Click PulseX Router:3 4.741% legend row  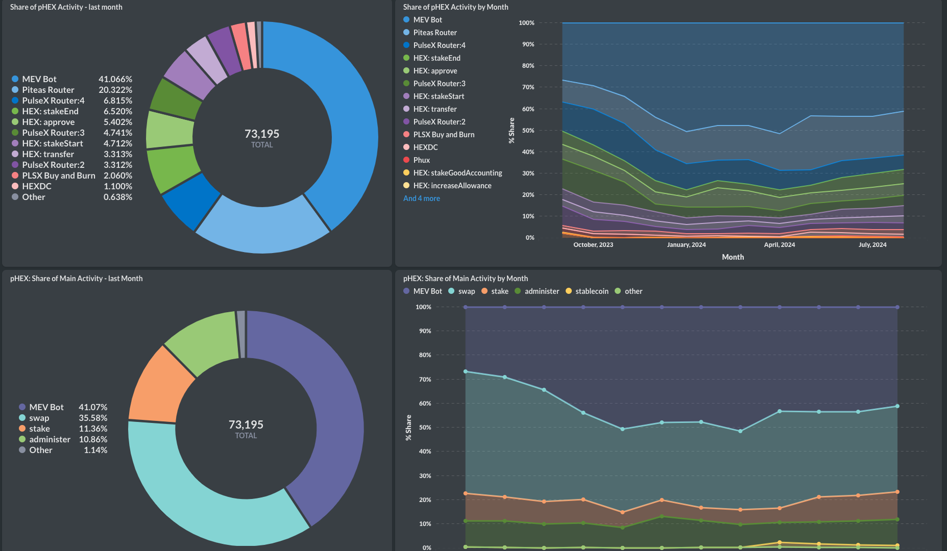tap(72, 133)
